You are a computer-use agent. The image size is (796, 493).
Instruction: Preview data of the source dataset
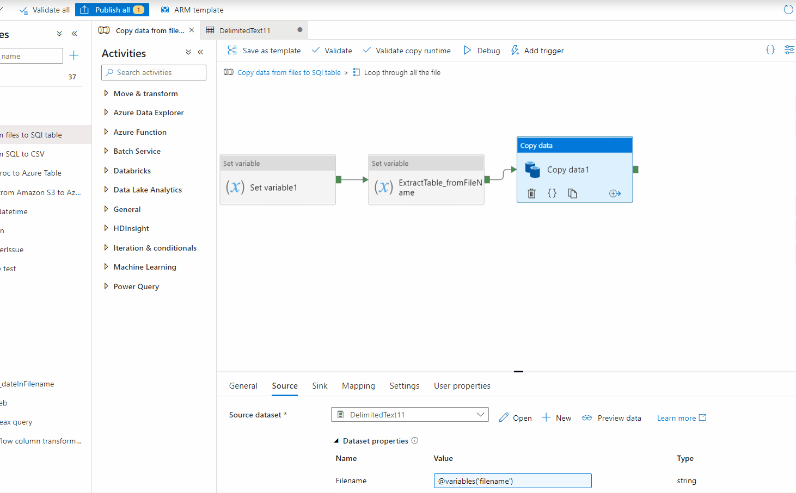click(x=611, y=417)
